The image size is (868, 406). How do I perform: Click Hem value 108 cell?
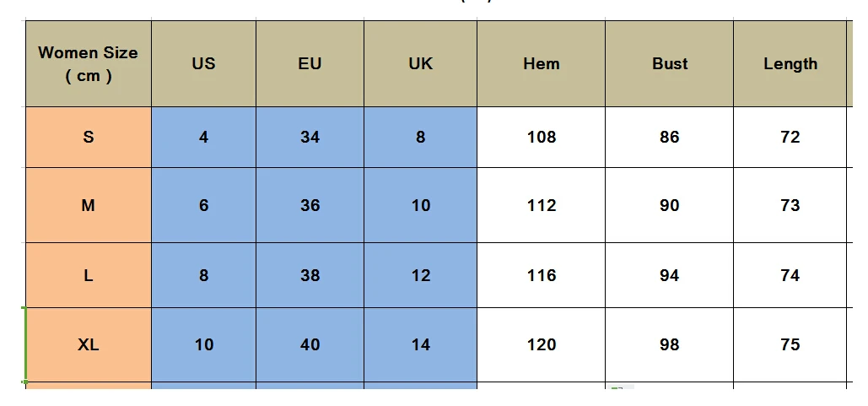(x=541, y=137)
